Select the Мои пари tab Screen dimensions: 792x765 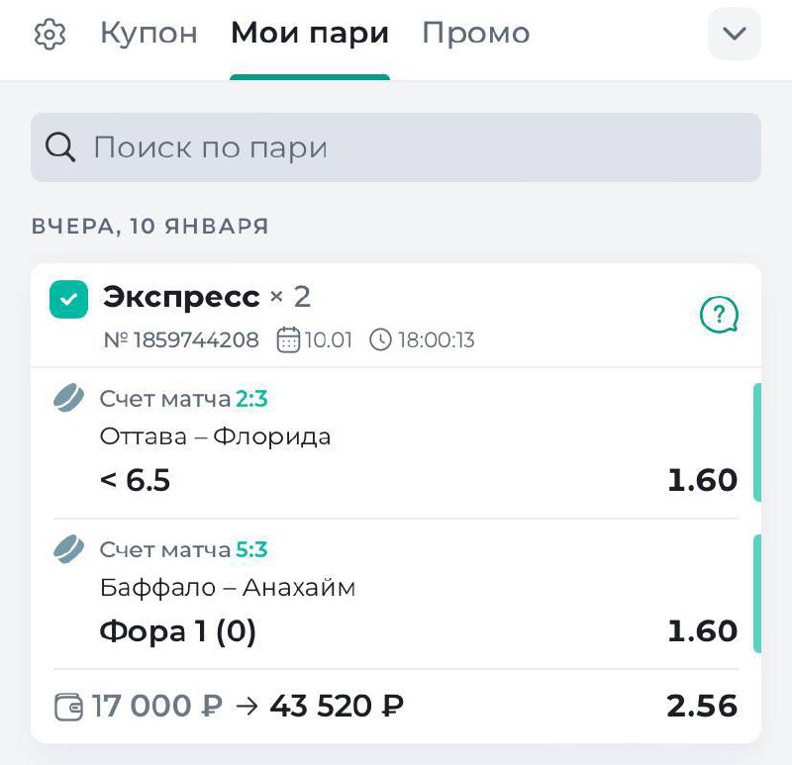click(309, 34)
